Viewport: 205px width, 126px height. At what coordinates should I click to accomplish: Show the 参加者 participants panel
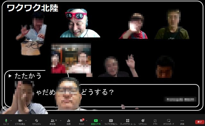[53, 122]
